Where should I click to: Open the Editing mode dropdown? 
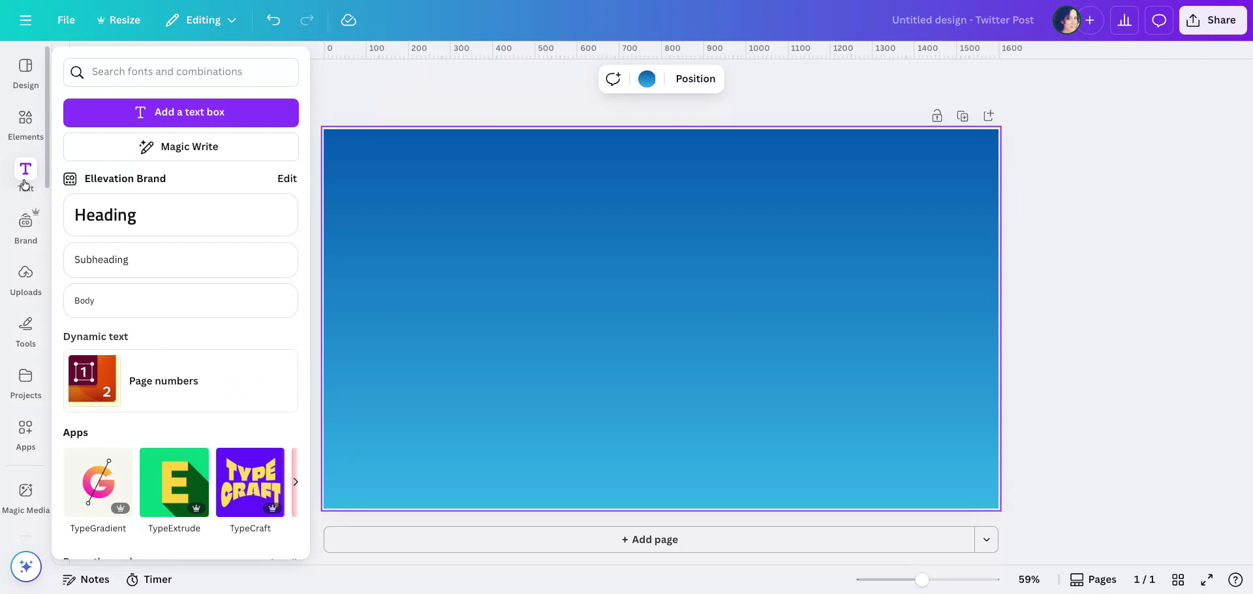click(x=200, y=20)
